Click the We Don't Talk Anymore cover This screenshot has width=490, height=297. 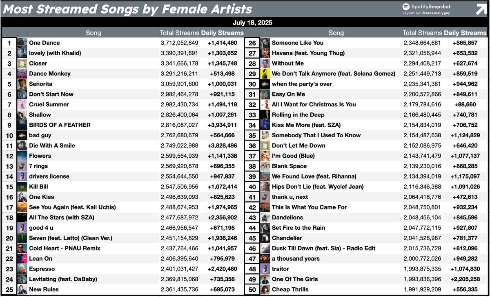265,74
